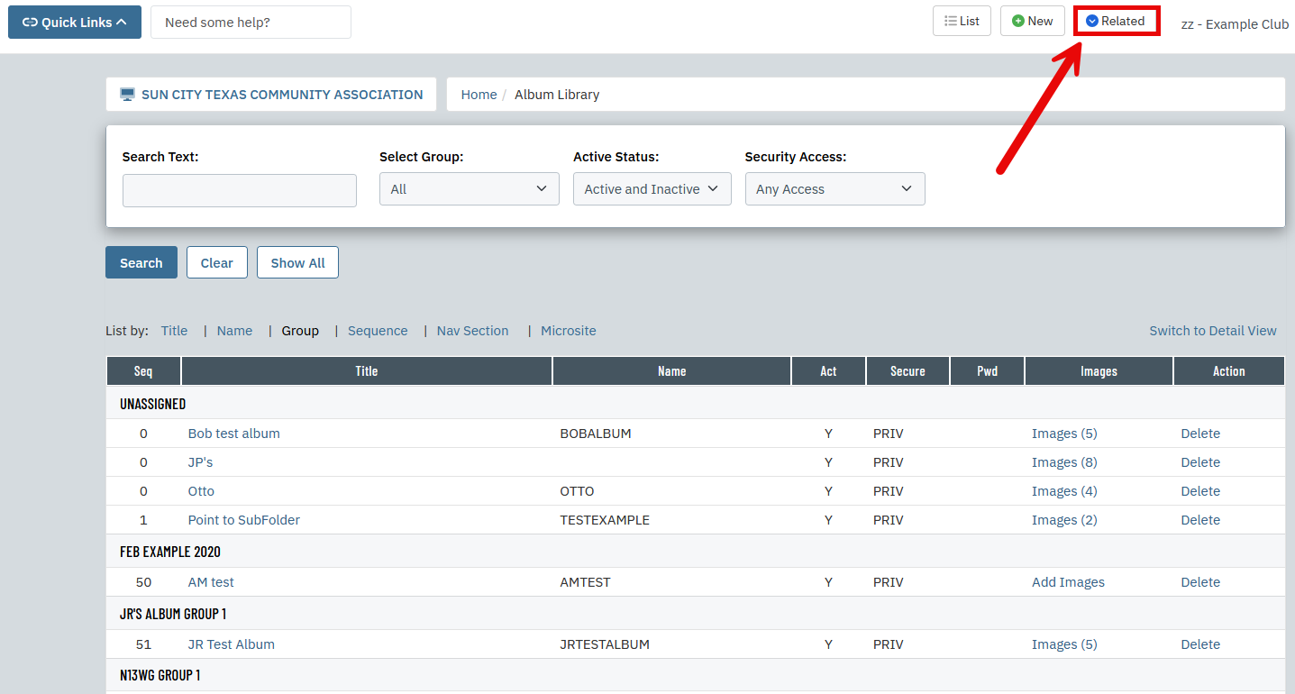Click the JR'S ALBUM GROUP 1 row
The width and height of the screenshot is (1295, 694).
tap(696, 614)
